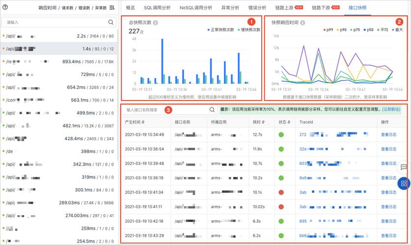Viewport: 411px width, 245px height.
Task: Select the interface row with 289.03ms
Action: click(59, 203)
